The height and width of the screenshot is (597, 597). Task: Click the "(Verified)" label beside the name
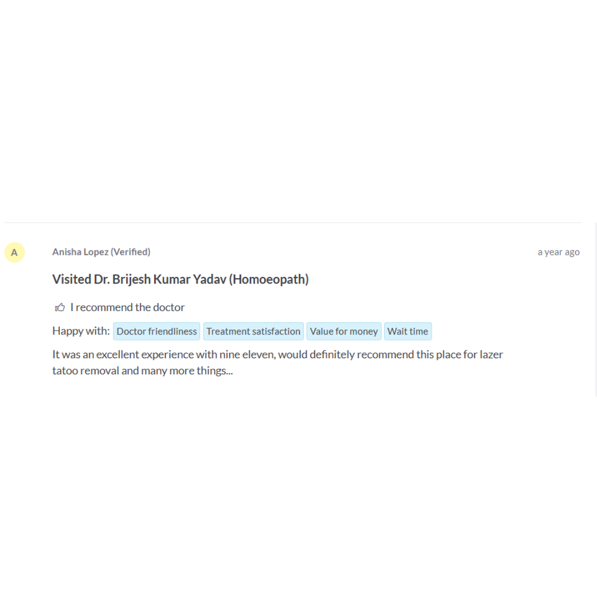[130, 252]
